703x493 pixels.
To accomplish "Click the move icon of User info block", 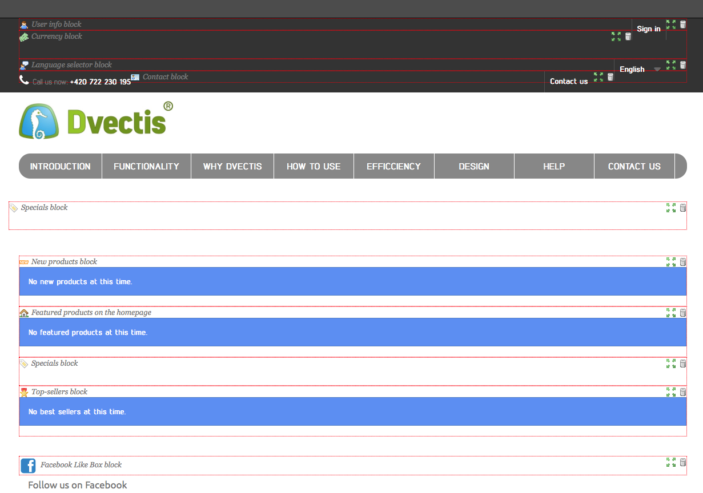I will pyautogui.click(x=671, y=25).
